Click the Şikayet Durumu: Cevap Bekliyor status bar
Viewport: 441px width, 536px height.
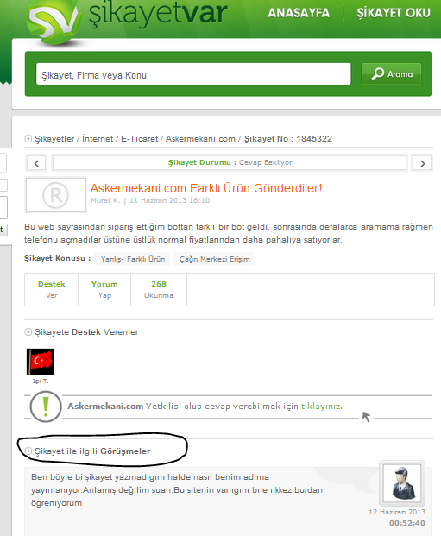[x=230, y=163]
